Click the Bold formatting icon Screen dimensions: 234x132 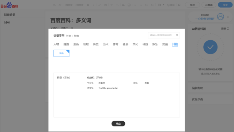(88, 5)
